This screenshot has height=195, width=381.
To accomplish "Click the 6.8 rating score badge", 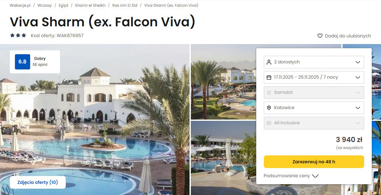I will pyautogui.click(x=23, y=62).
